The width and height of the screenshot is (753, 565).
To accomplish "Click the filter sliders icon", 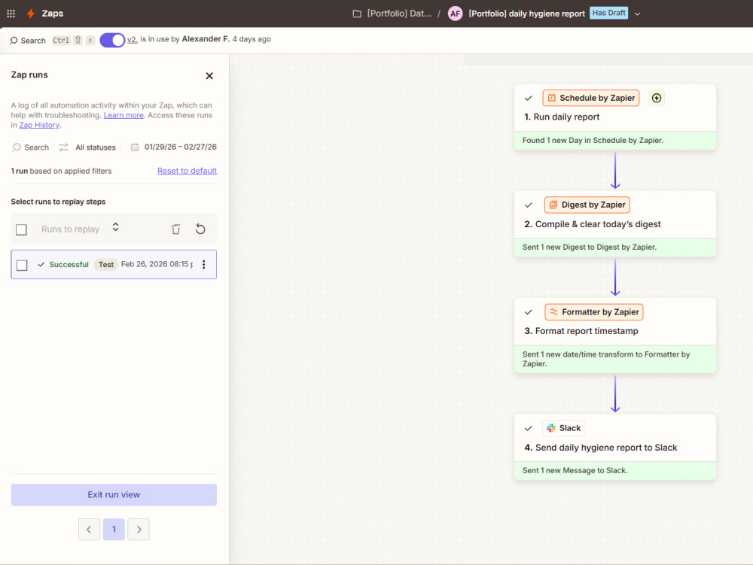I will click(63, 147).
